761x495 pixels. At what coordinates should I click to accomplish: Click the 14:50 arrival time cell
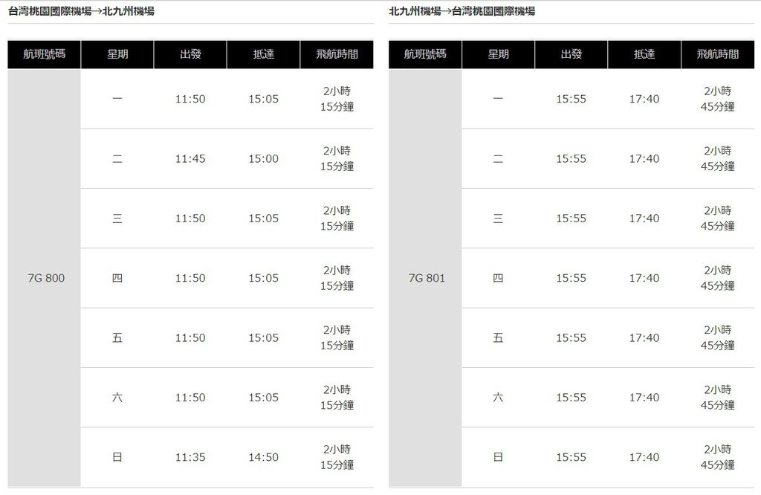[x=264, y=457]
